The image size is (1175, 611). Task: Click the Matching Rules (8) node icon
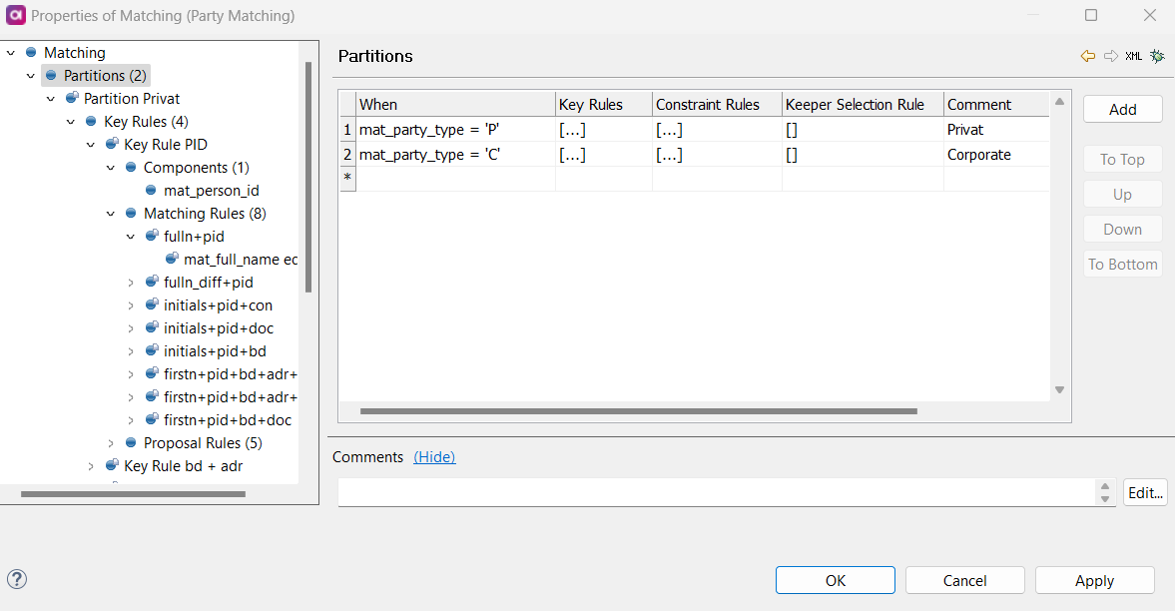coord(131,214)
